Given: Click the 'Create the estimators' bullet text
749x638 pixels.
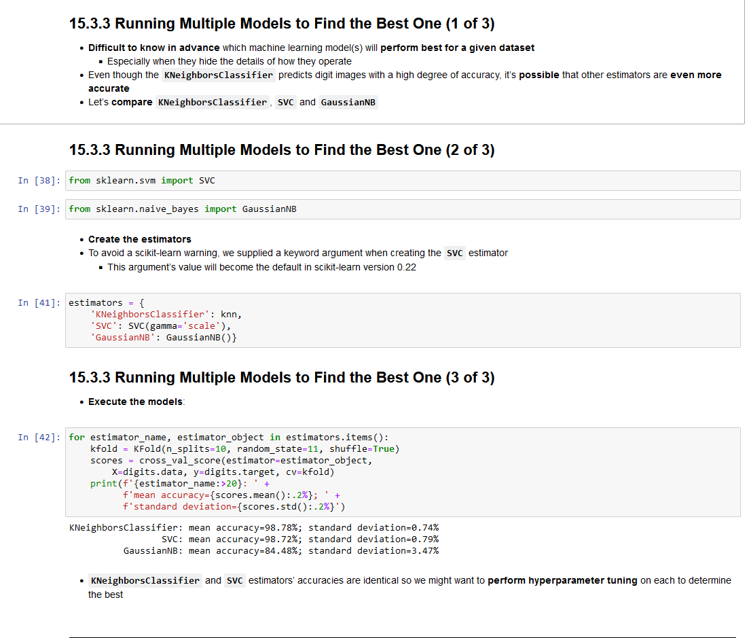Looking at the screenshot, I should 139,239.
